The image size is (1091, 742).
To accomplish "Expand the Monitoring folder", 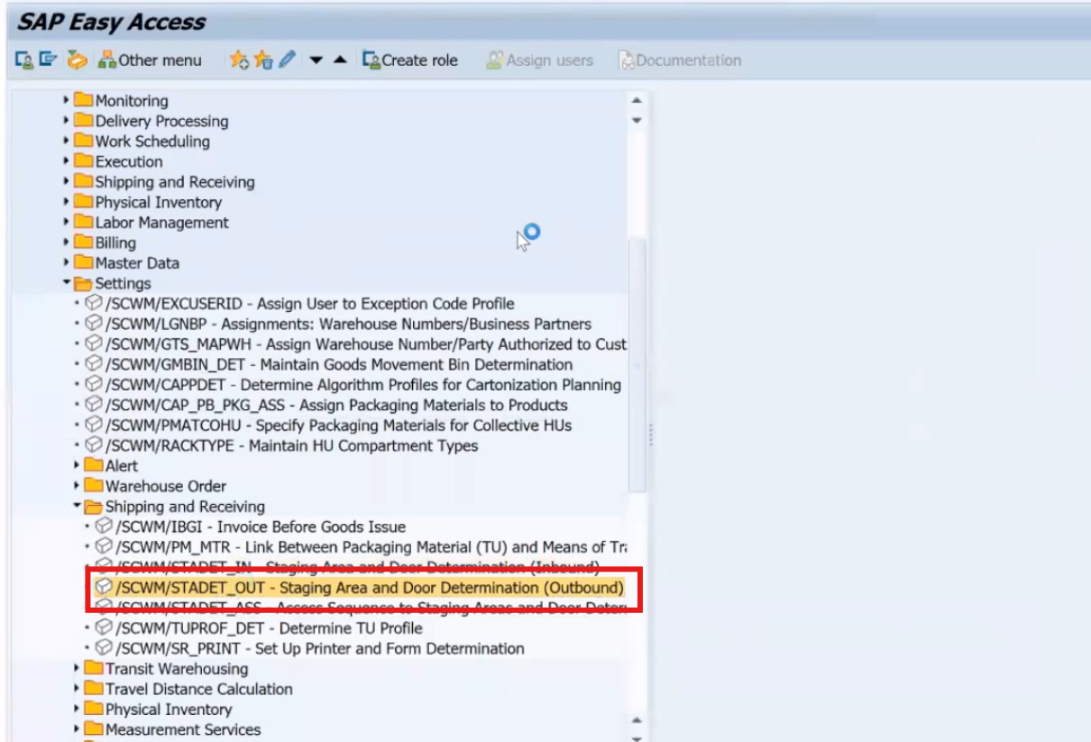I will point(67,101).
